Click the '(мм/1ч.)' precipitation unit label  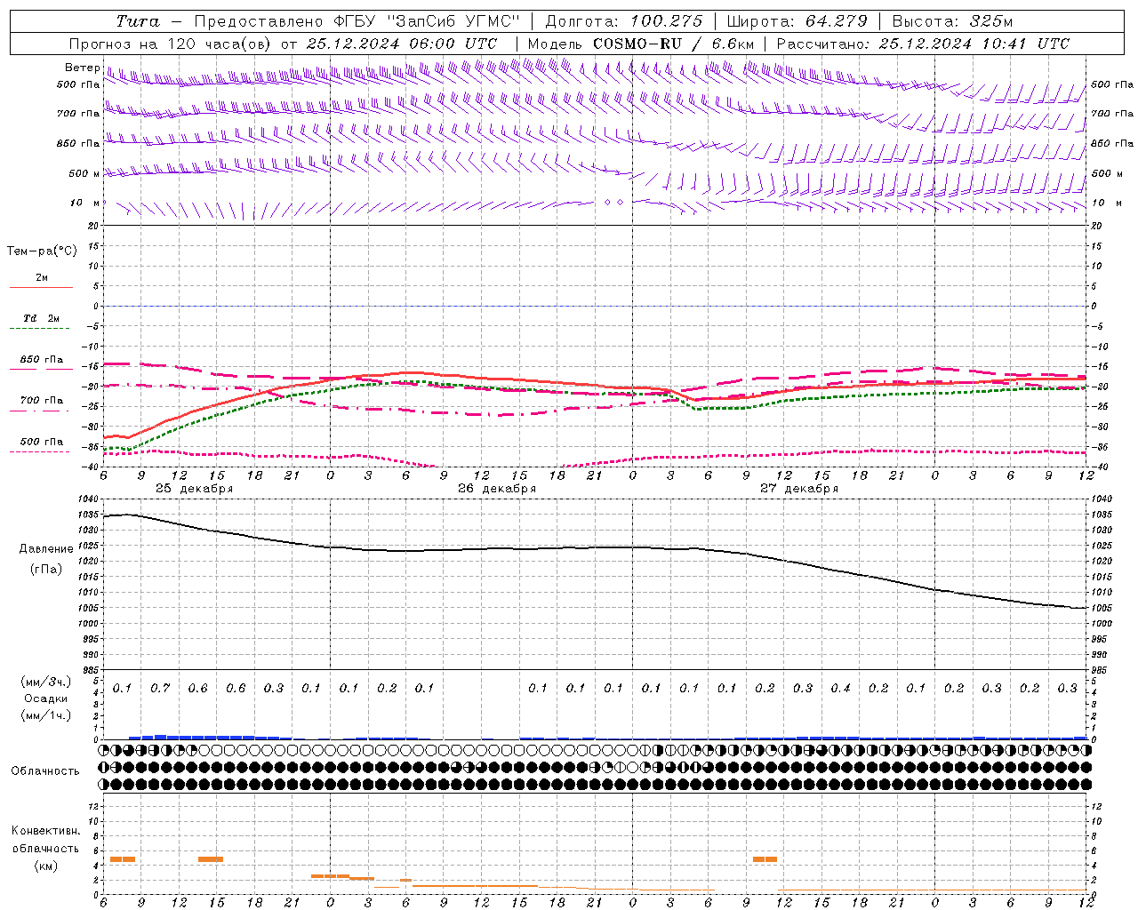[x=46, y=715]
